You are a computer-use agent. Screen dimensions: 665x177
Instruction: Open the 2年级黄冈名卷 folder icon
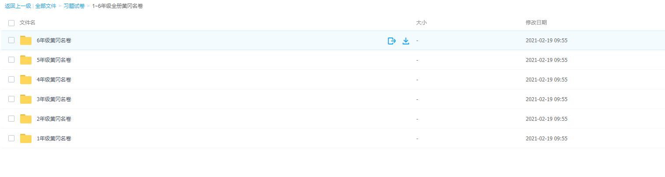click(26, 119)
